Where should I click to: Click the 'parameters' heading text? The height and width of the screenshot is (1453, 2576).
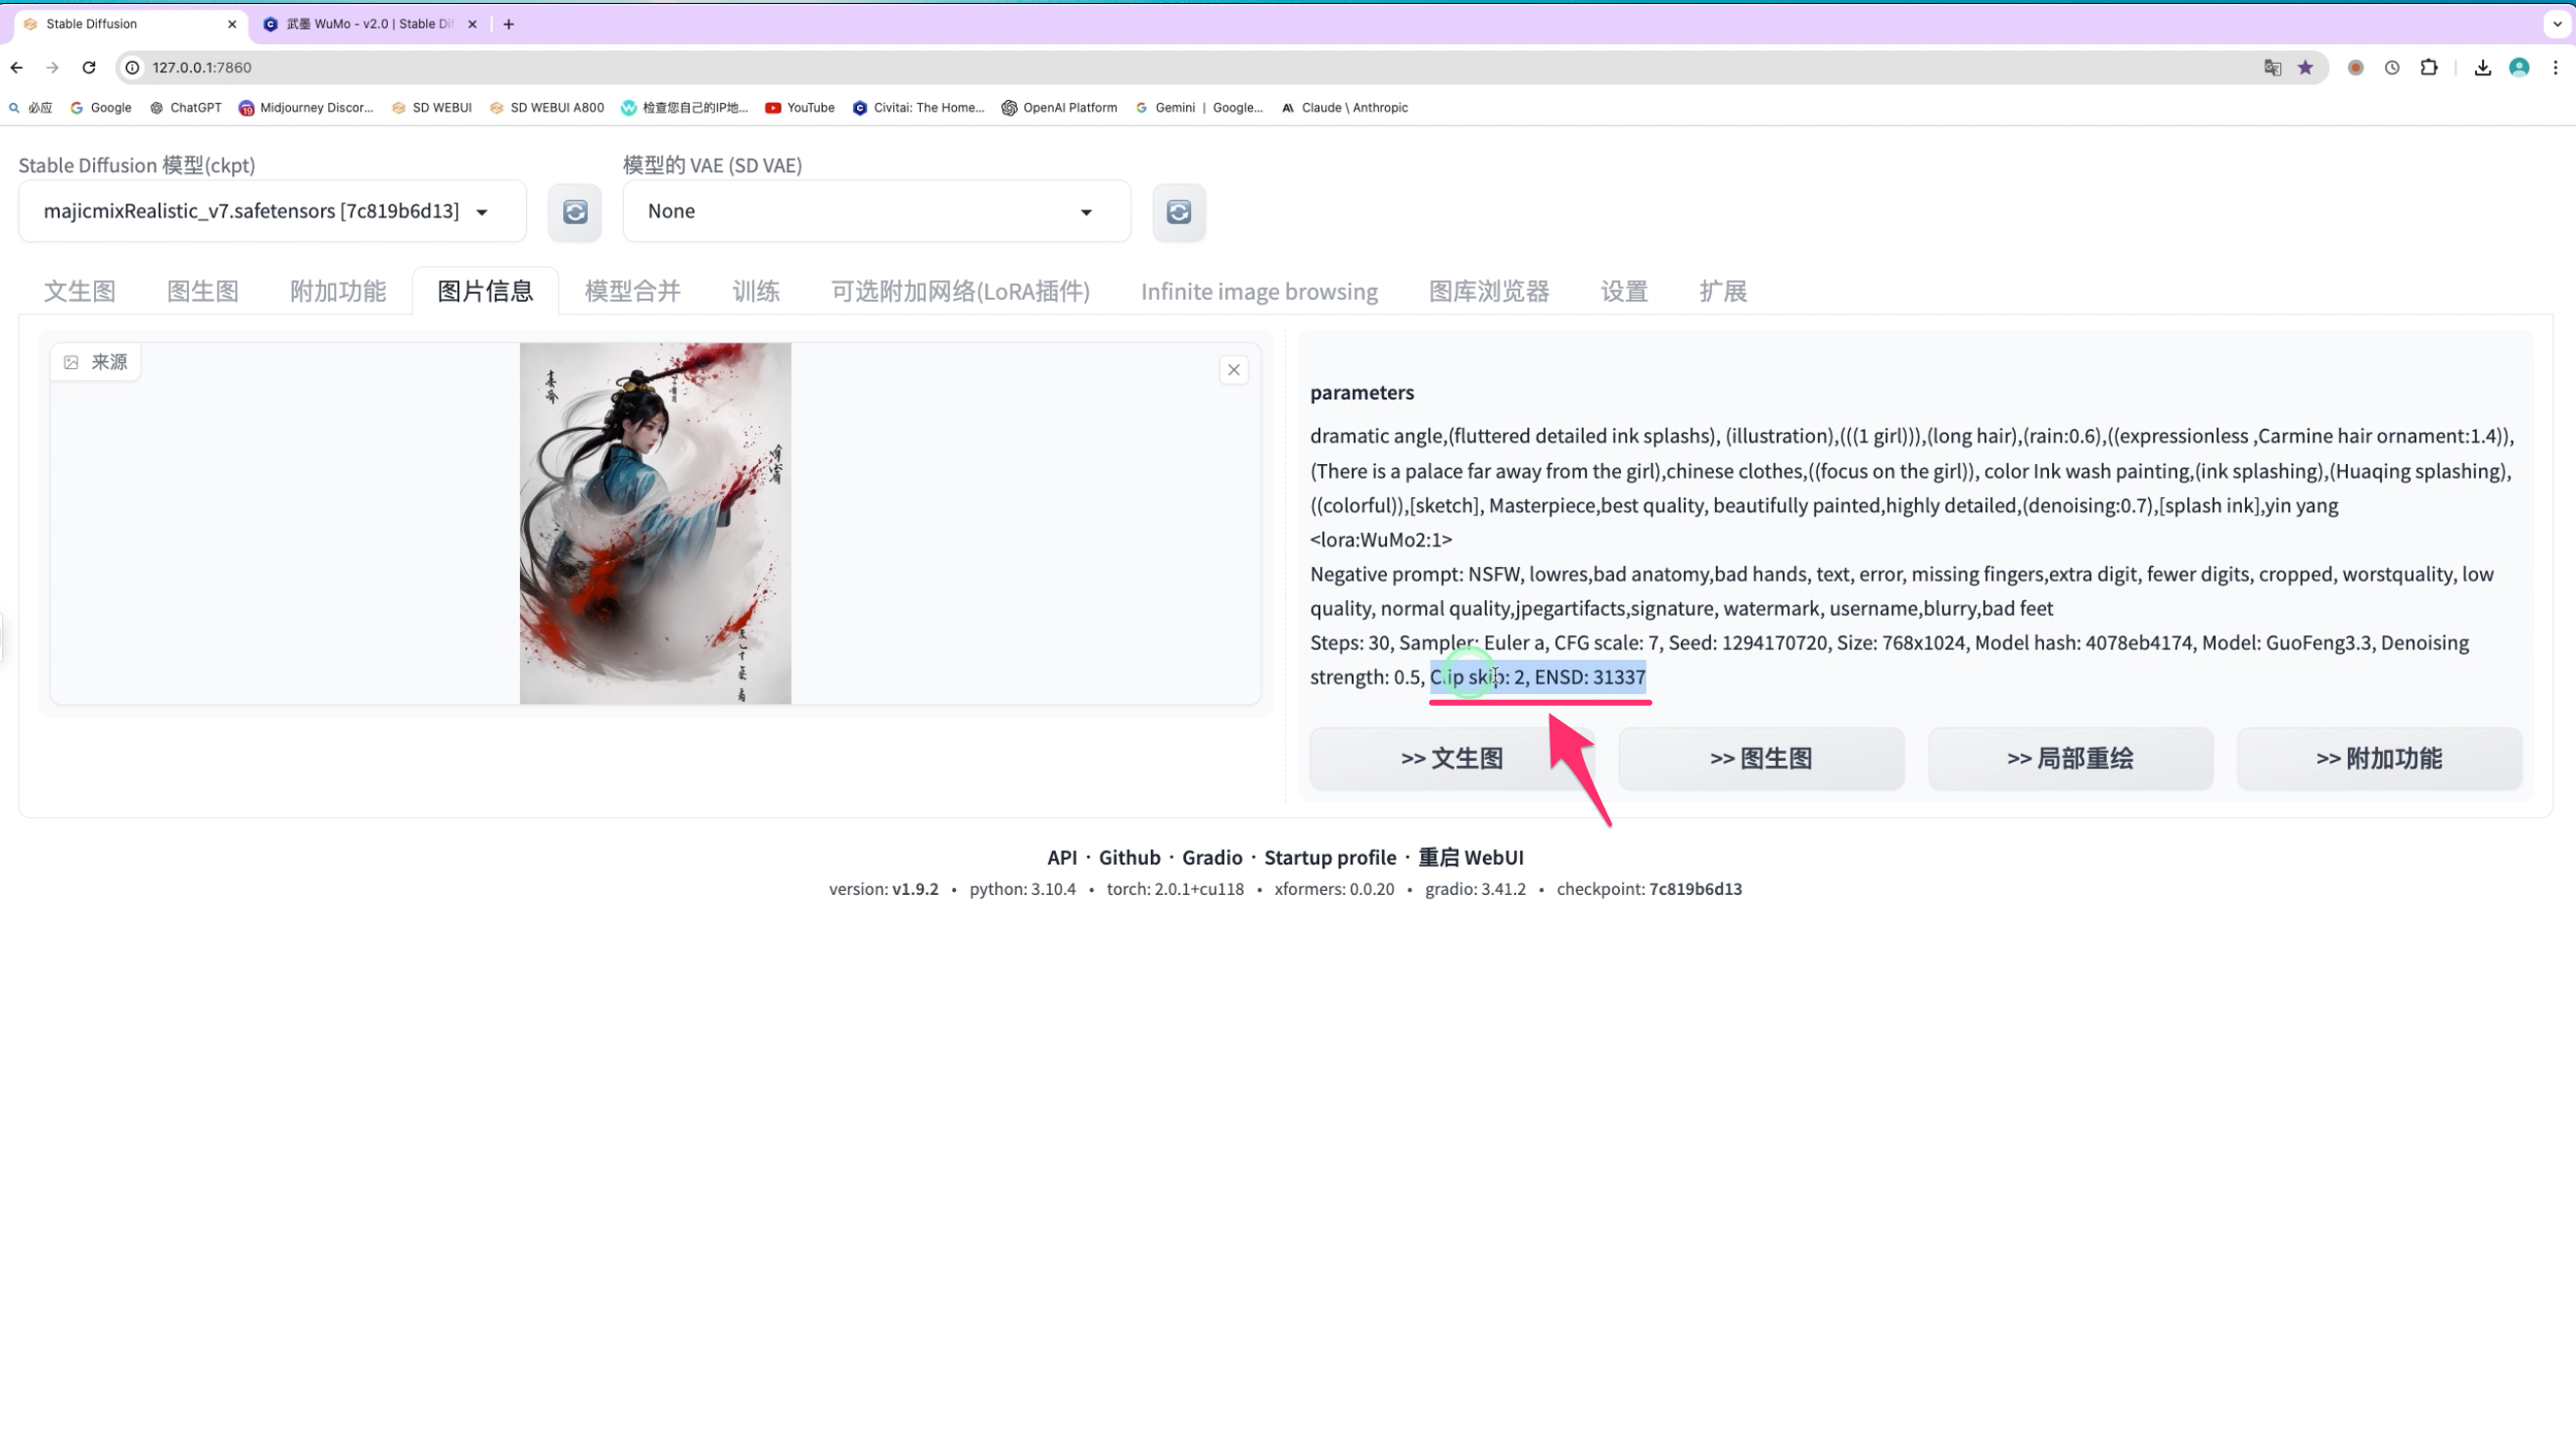click(1362, 393)
